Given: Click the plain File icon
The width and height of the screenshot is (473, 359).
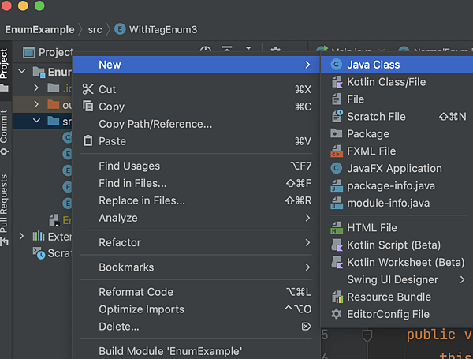Looking at the screenshot, I should [336, 99].
